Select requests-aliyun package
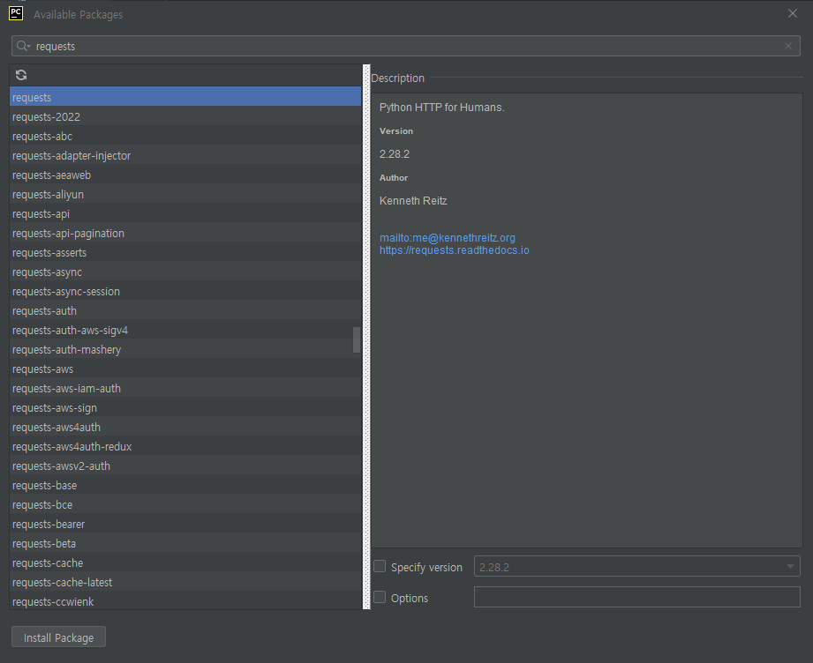Viewport: 813px width, 663px height. (x=185, y=194)
